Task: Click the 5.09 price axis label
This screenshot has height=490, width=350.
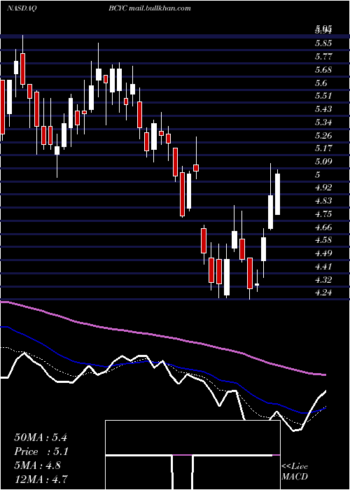Action: (x=323, y=162)
